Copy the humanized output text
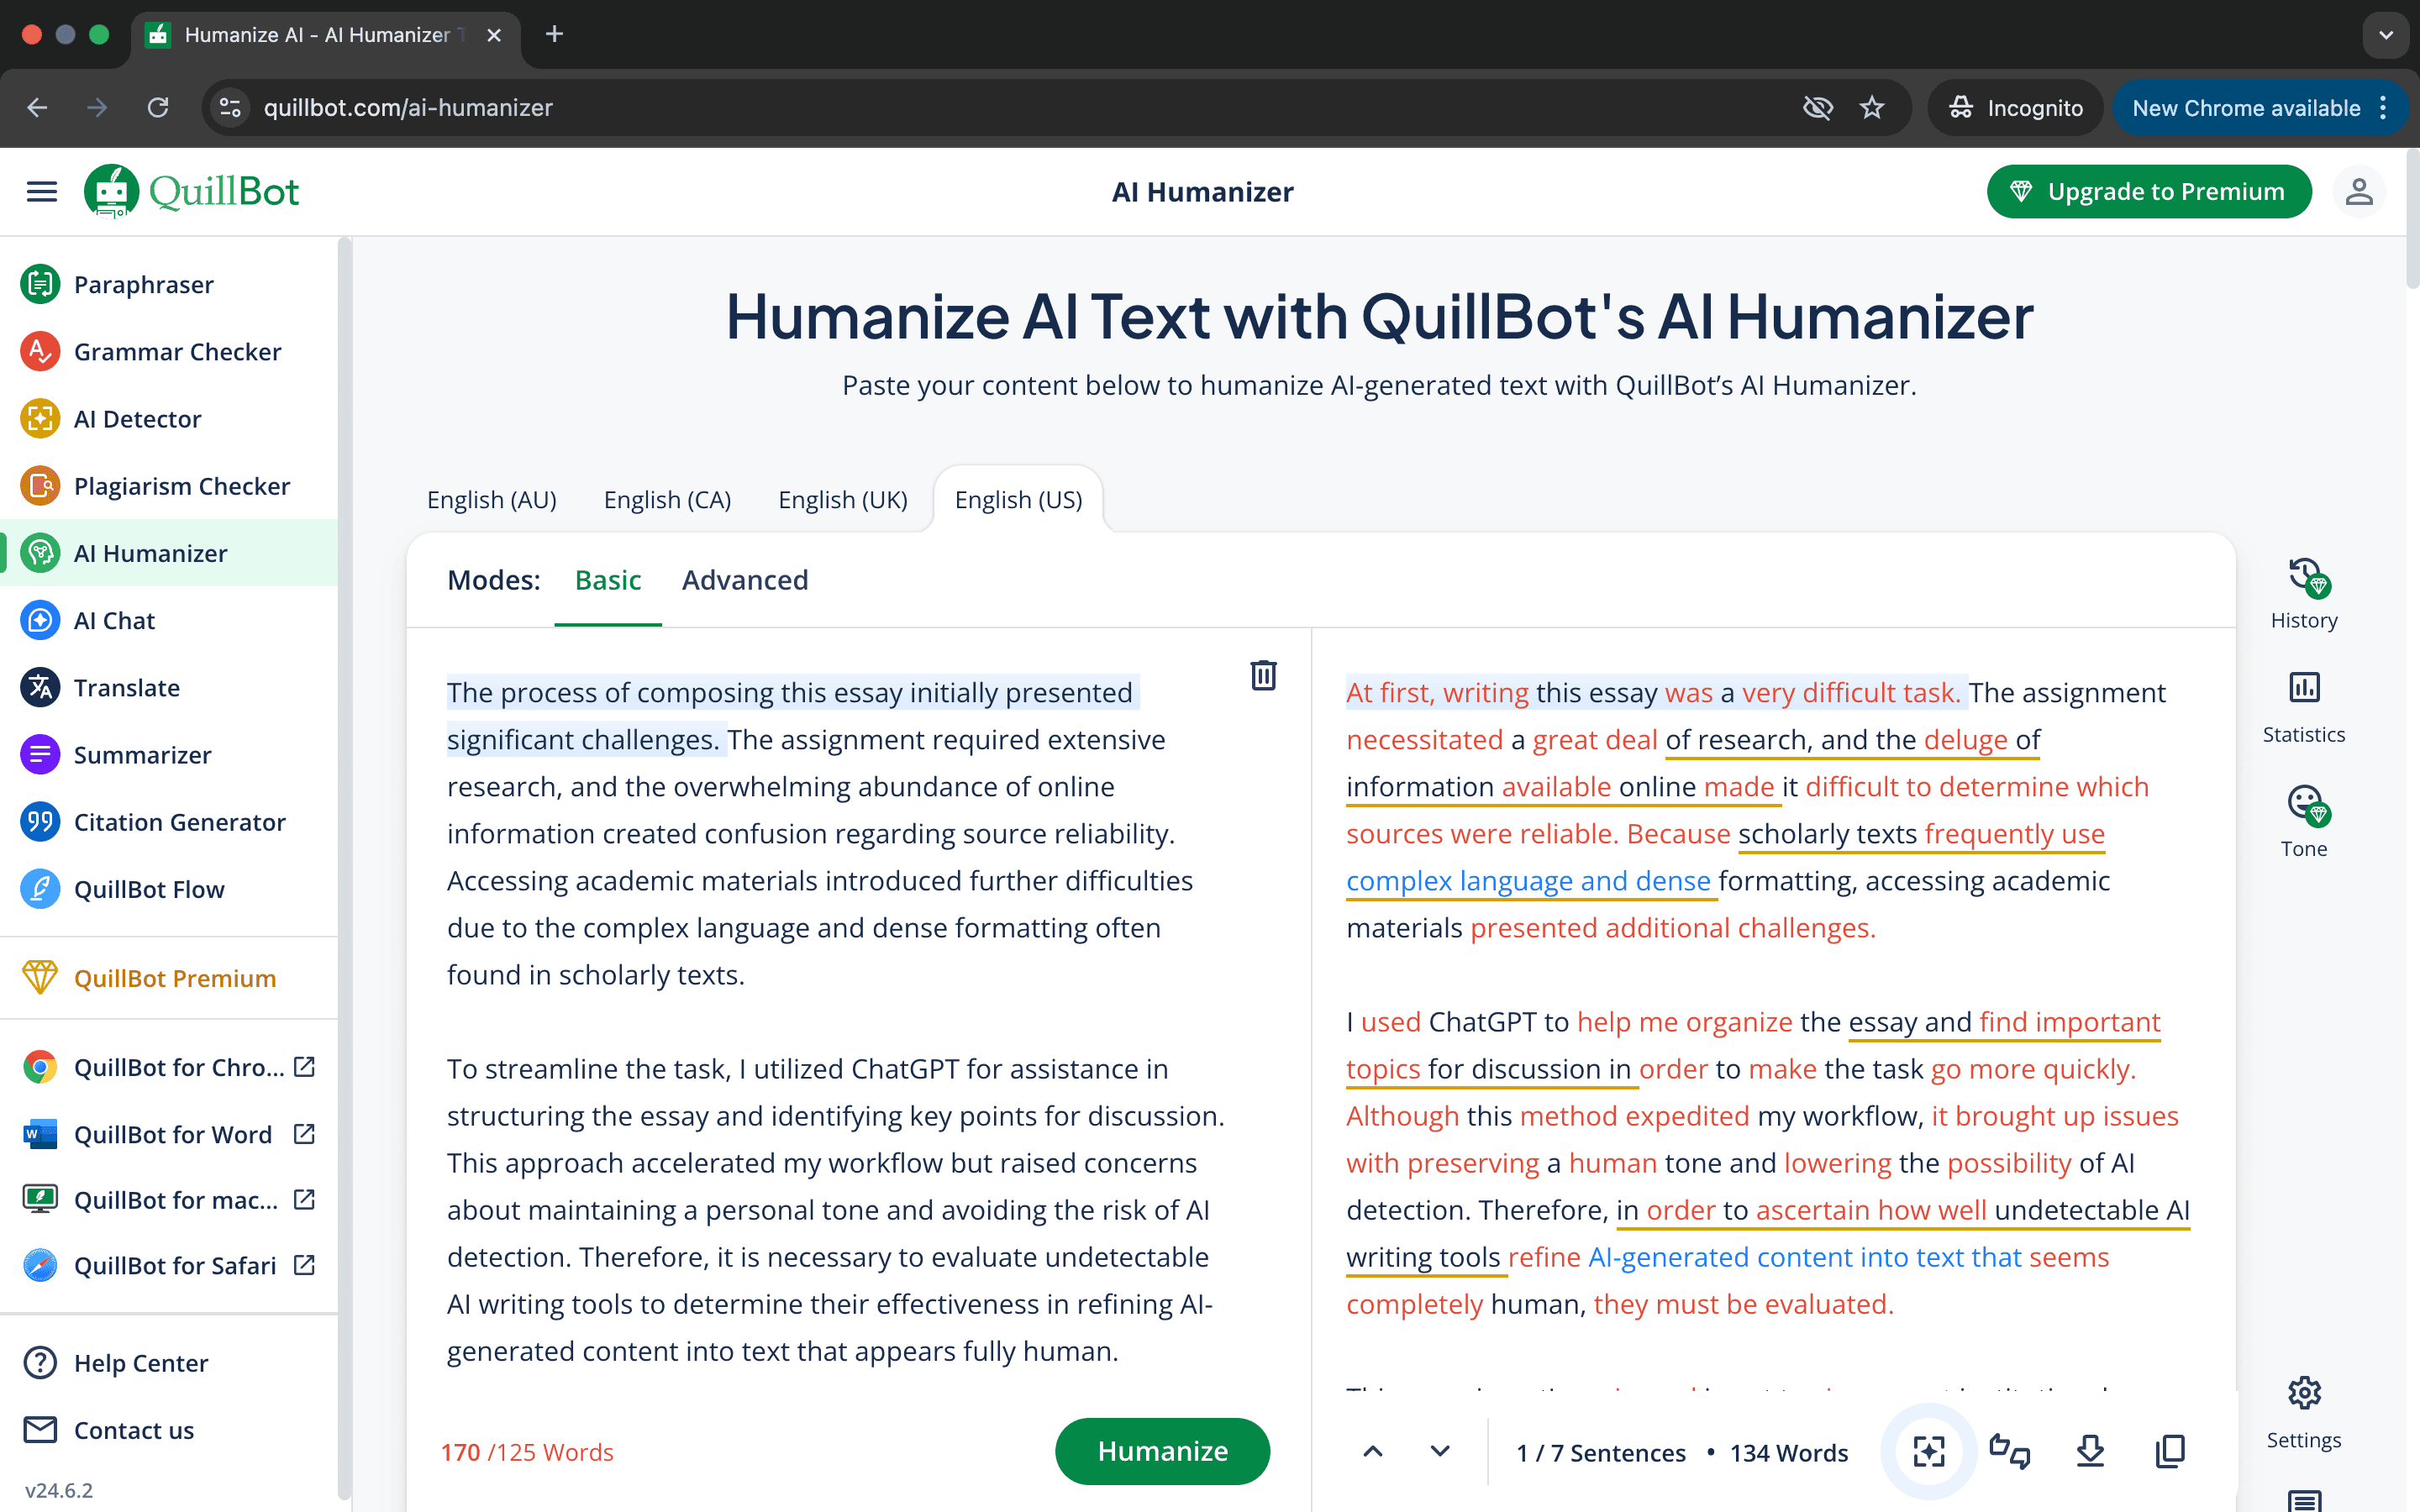This screenshot has height=1512, width=2420. pos(2170,1451)
